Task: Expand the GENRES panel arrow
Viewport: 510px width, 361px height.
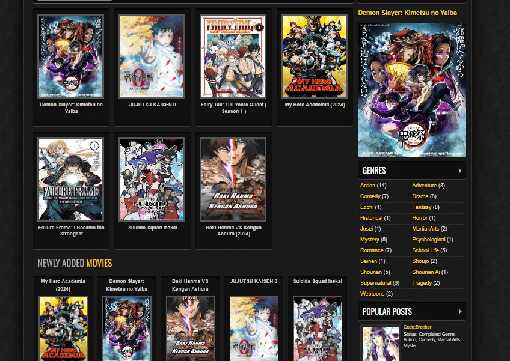Action: pos(460,171)
